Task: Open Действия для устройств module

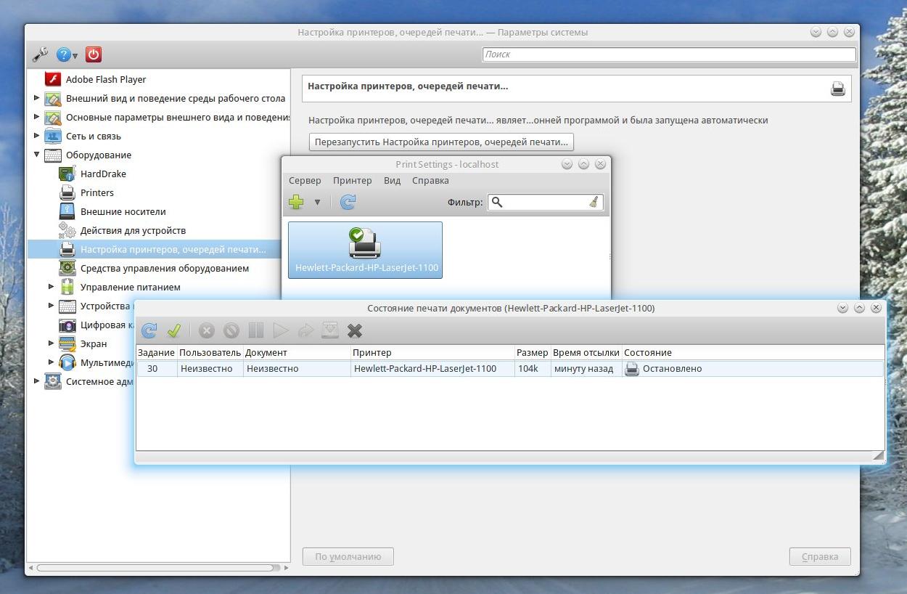Action: (133, 230)
